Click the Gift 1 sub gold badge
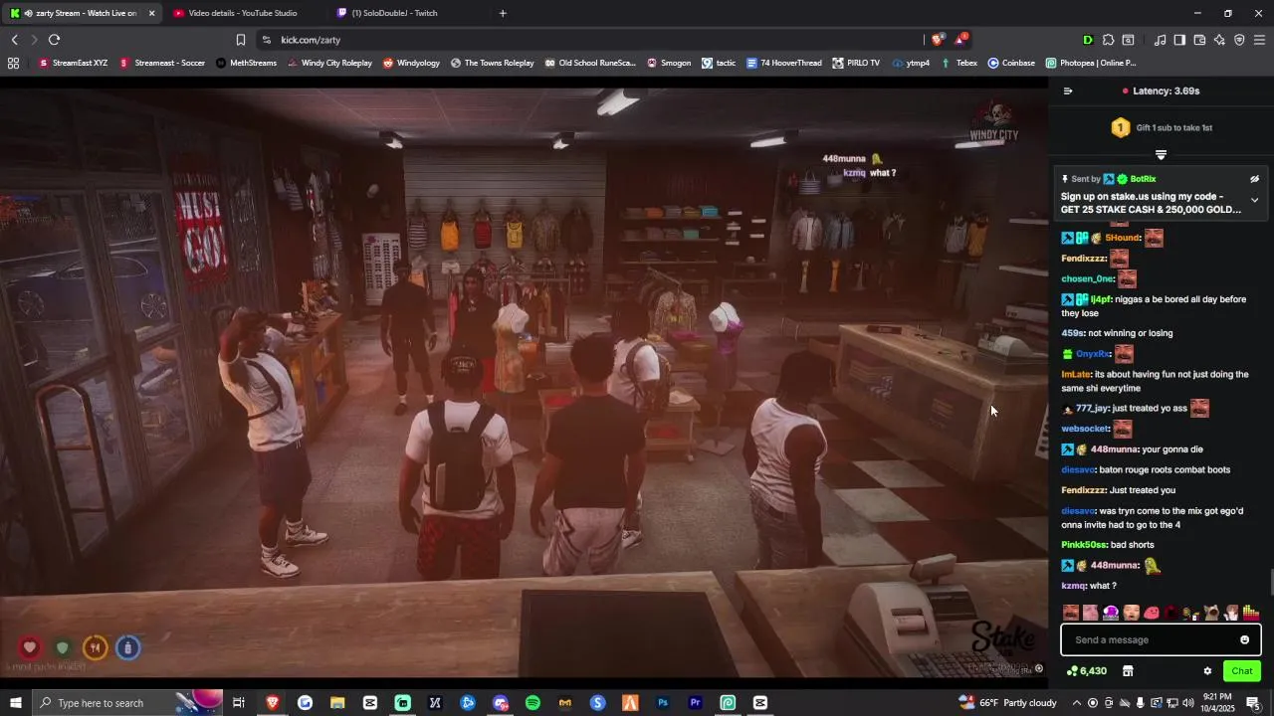Image resolution: width=1274 pixels, height=716 pixels. point(1121,127)
